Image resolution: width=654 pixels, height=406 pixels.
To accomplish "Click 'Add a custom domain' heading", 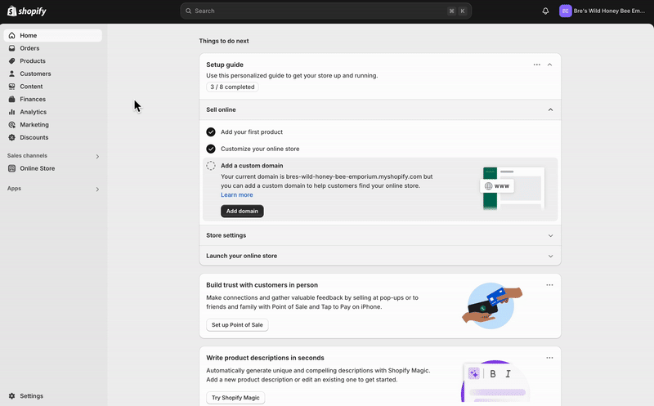I will [252, 166].
